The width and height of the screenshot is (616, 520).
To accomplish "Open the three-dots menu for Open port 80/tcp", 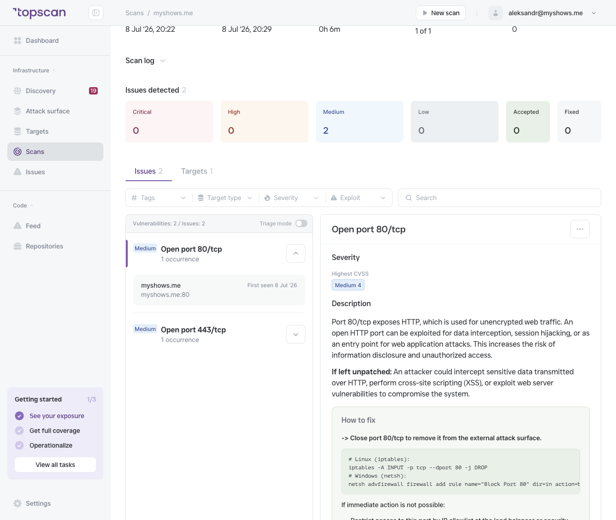I will point(580,229).
